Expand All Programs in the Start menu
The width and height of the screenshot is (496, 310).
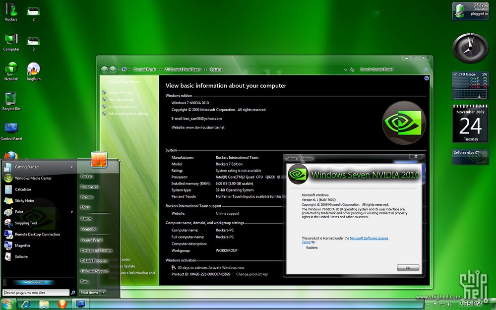(35, 282)
